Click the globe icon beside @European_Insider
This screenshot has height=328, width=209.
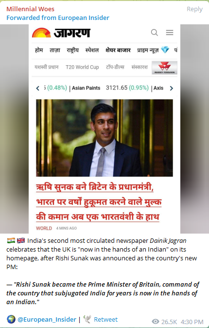click(x=11, y=319)
